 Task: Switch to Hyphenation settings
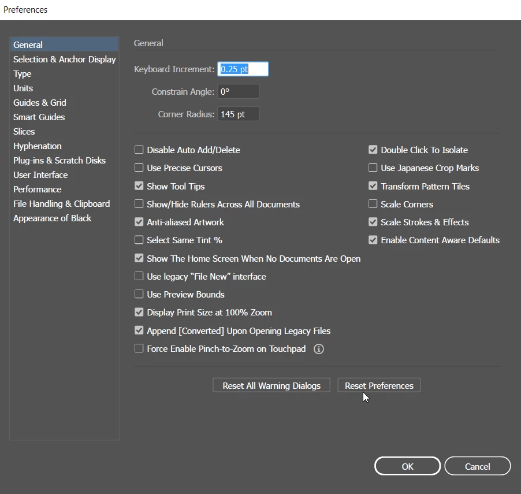coord(64,146)
